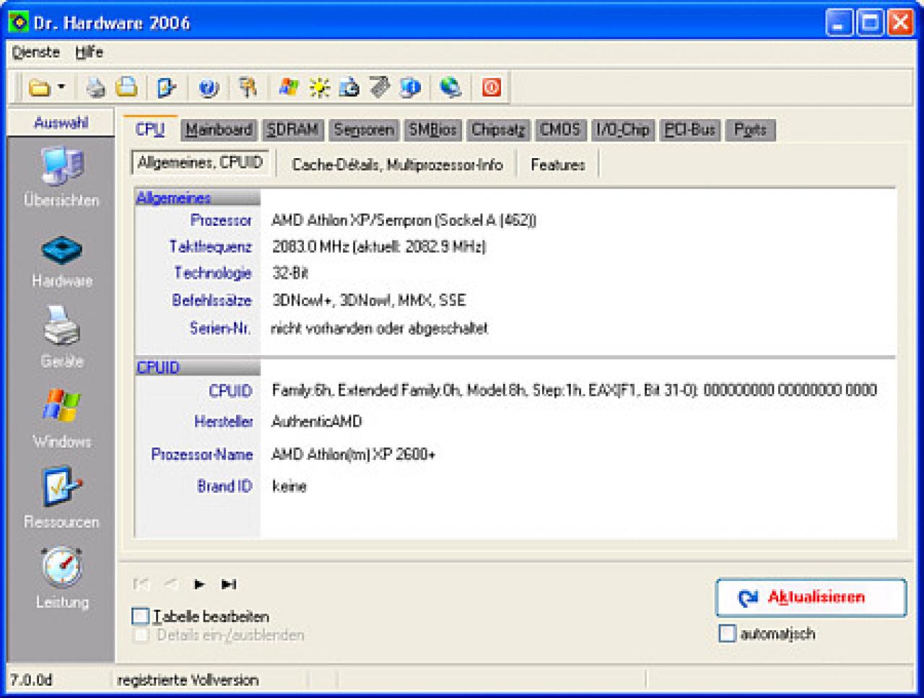Screen dimensions: 924x698
Task: Click the Auswahl sidebar header
Action: pyautogui.click(x=61, y=123)
